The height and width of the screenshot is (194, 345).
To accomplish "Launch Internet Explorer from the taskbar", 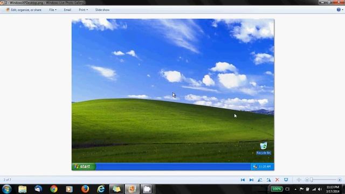I will tap(101, 189).
